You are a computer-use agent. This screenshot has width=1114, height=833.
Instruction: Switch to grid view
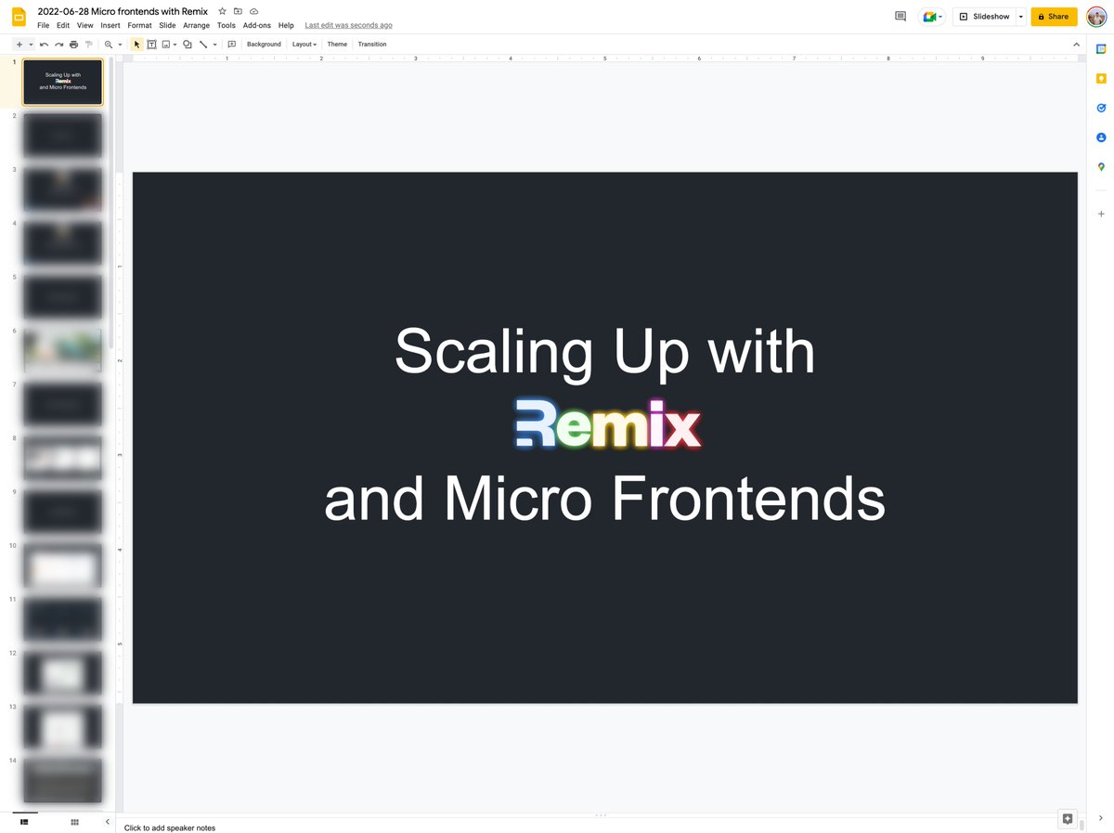tap(75, 822)
